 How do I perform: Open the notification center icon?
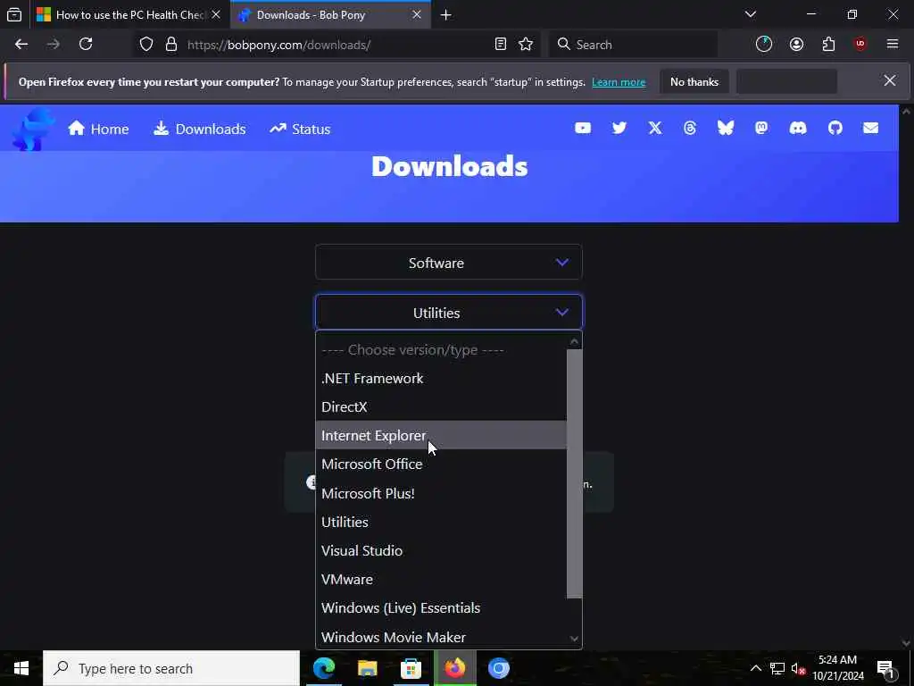885,668
